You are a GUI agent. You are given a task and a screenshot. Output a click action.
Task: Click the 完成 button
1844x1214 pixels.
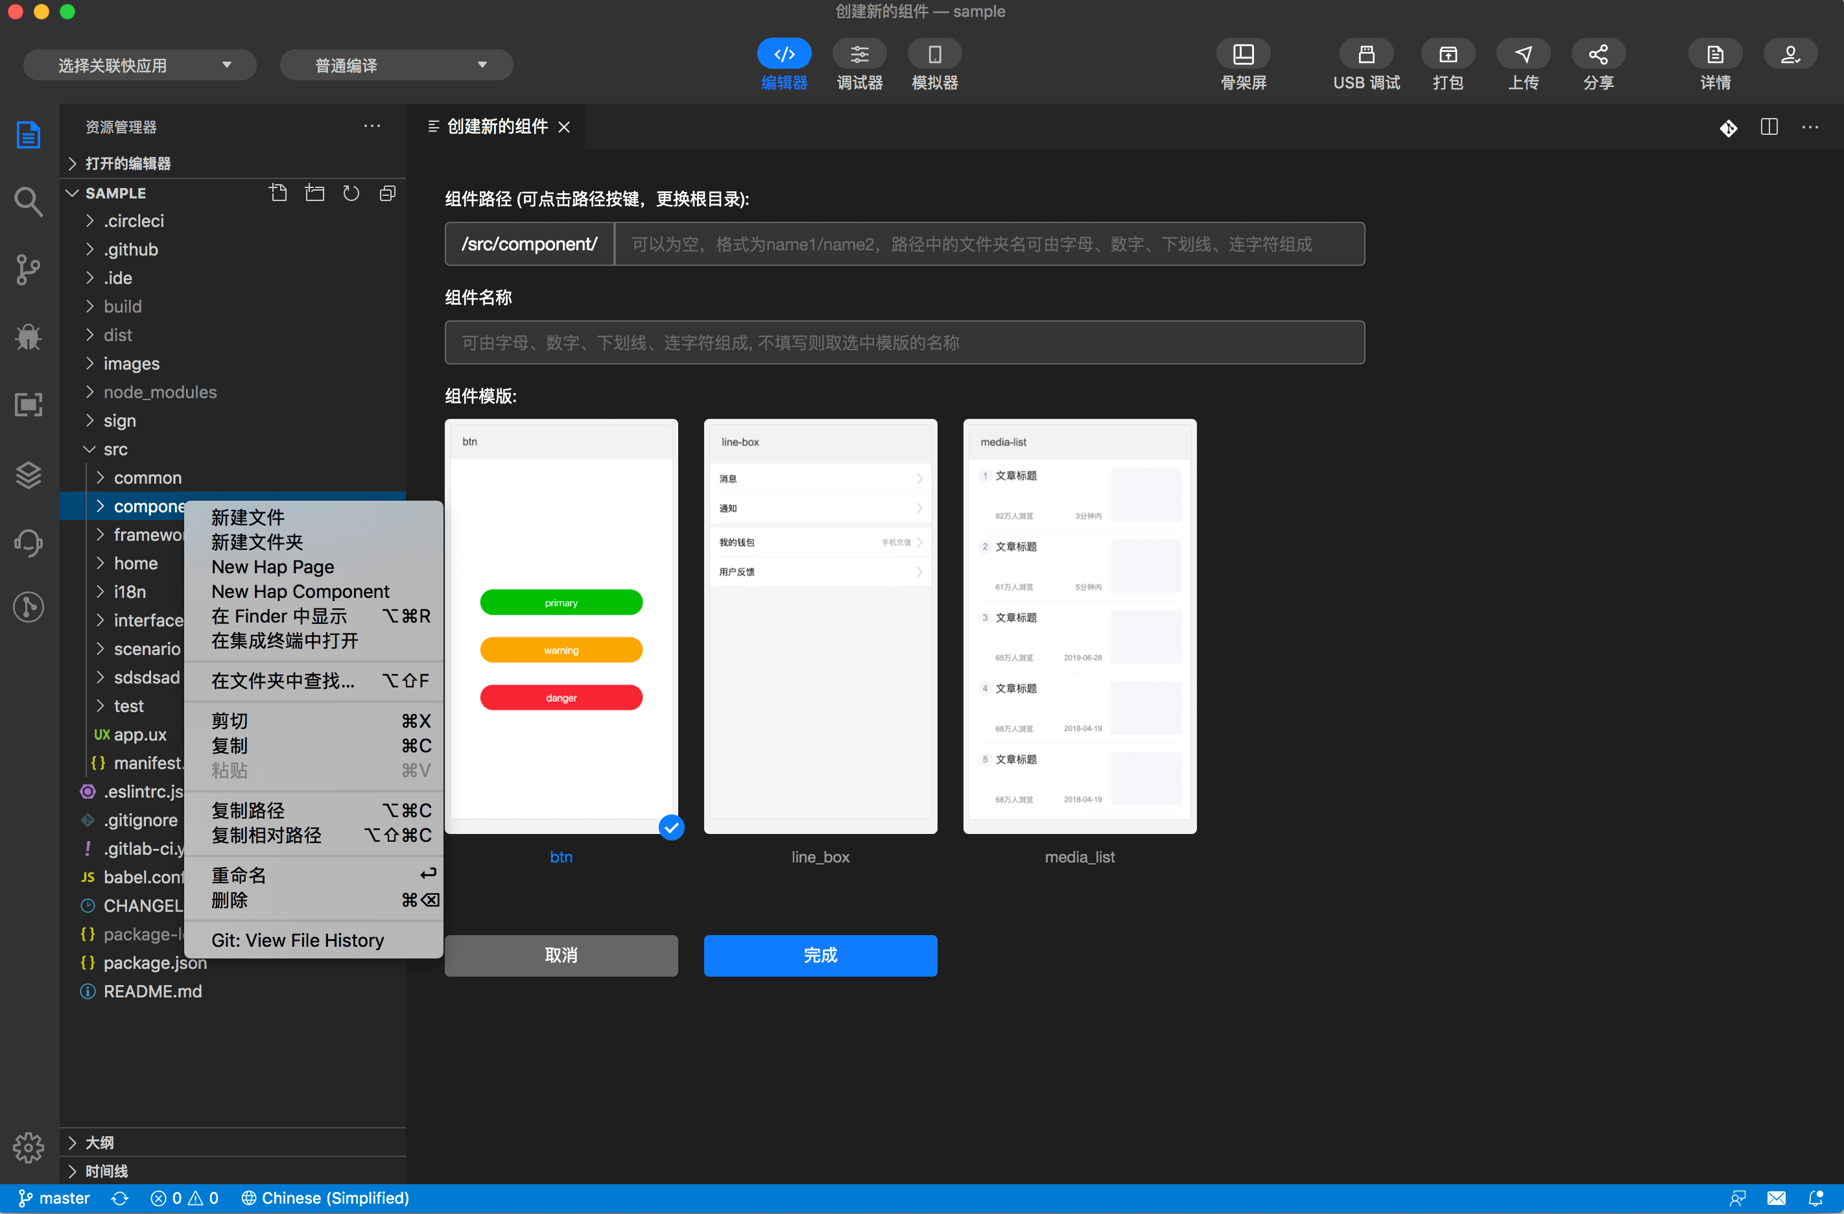pos(820,955)
